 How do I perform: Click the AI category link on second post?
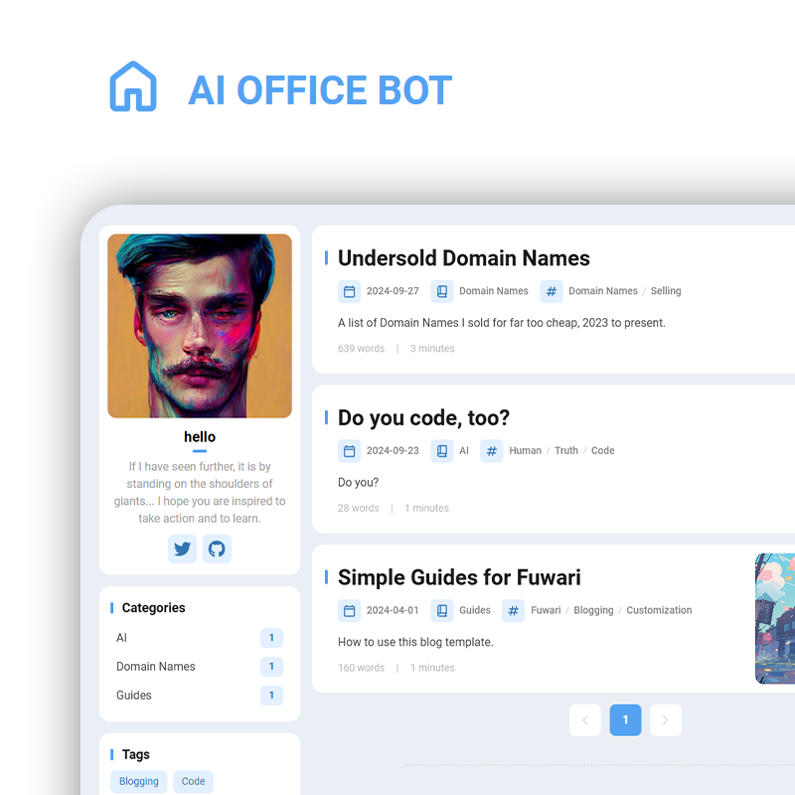(x=464, y=451)
